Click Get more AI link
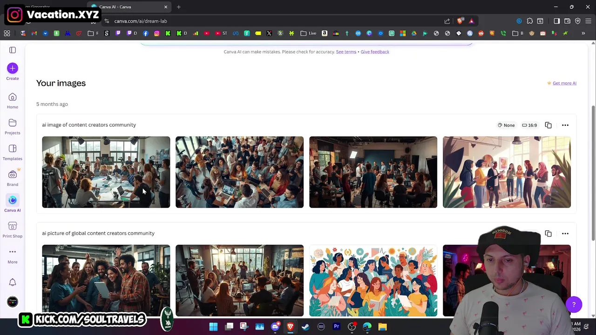The width and height of the screenshot is (596, 335). (564, 83)
